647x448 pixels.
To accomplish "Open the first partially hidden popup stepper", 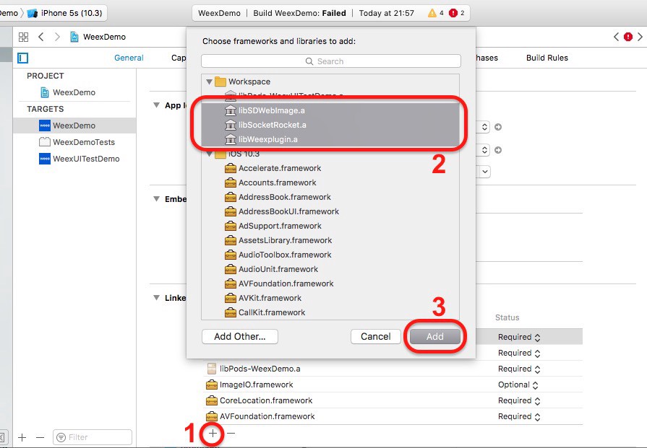I will tap(484, 127).
